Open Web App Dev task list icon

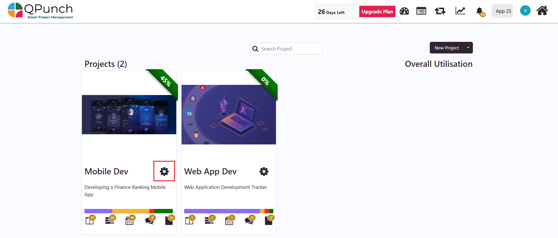tap(210, 220)
